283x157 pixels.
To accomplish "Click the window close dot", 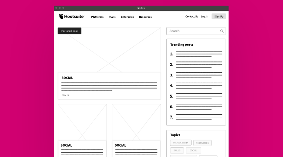I will [x=56, y=8].
